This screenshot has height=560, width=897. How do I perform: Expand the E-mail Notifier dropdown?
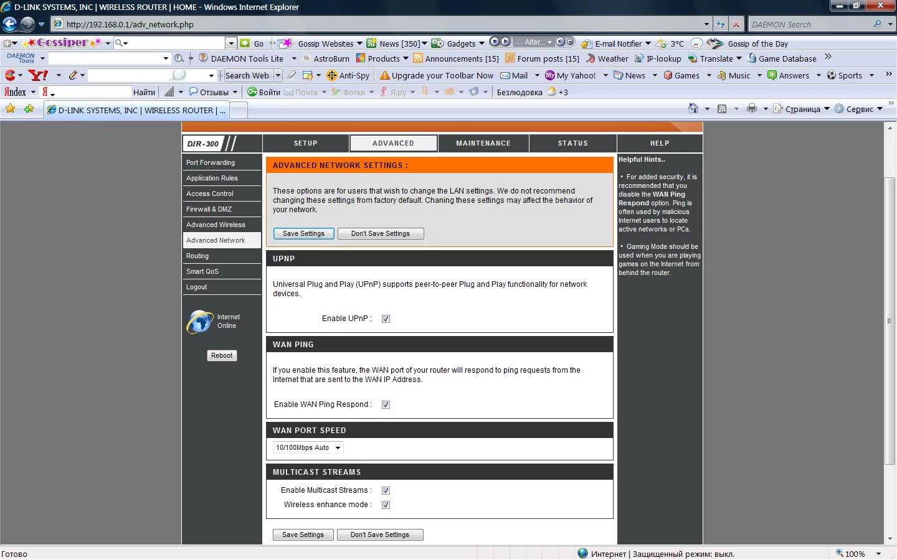[x=648, y=44]
